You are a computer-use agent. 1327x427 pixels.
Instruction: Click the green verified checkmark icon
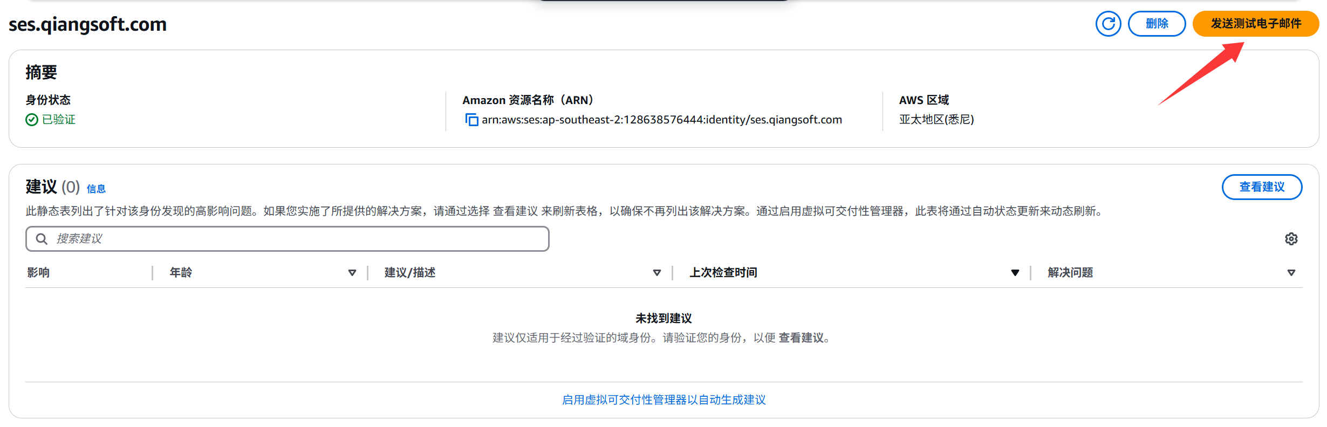pyautogui.click(x=32, y=120)
